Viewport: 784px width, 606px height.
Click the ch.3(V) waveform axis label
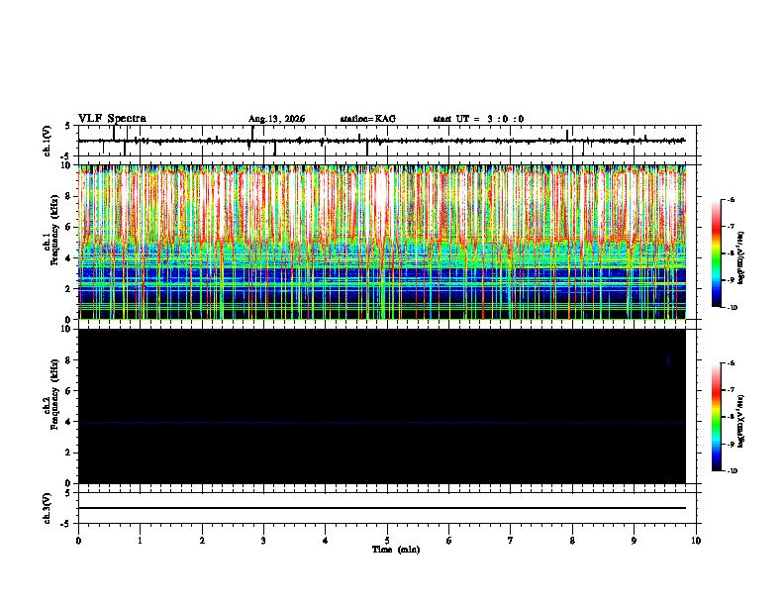point(48,508)
